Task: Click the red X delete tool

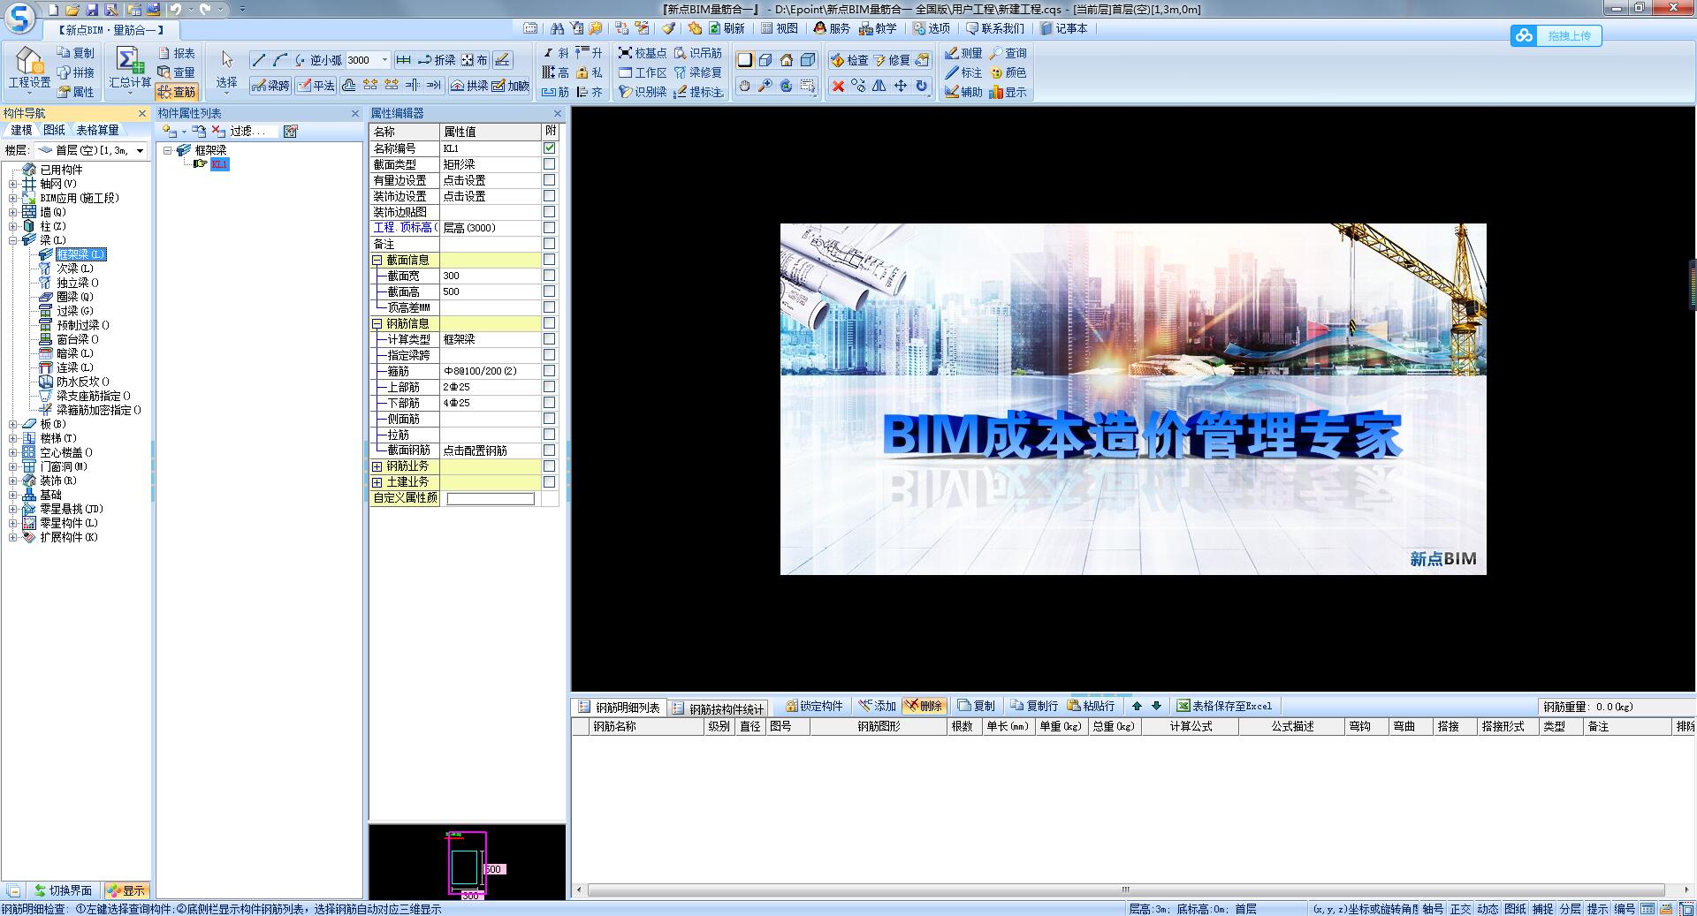Action: pos(838,86)
